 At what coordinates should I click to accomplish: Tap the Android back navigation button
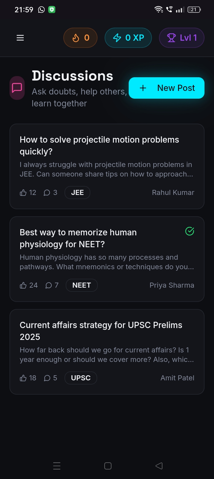tap(159, 466)
